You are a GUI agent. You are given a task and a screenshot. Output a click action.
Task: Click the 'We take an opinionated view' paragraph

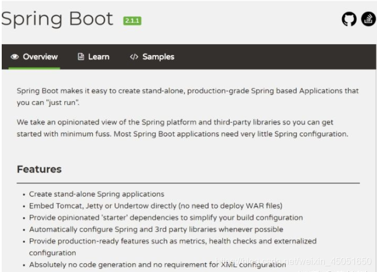[x=182, y=128]
